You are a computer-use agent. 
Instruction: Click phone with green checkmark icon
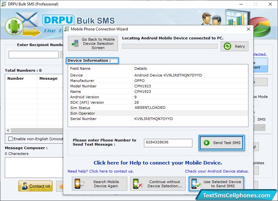(x=196, y=184)
